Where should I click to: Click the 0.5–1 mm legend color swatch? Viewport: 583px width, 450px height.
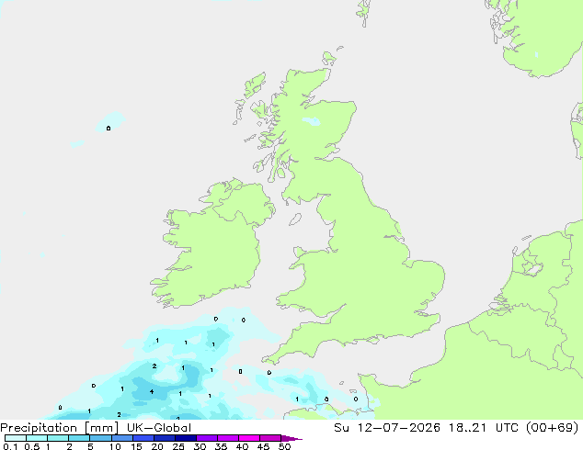(37, 438)
